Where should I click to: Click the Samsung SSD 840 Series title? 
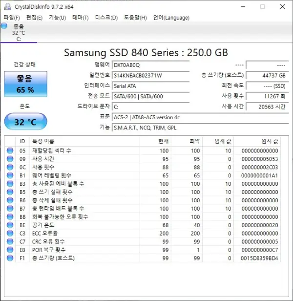(x=146, y=53)
